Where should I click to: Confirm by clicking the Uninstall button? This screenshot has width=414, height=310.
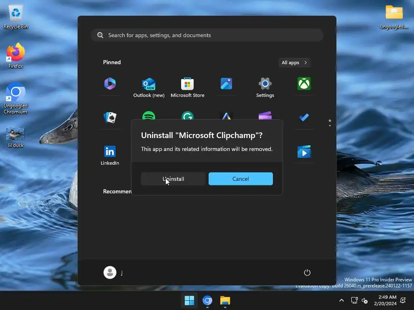coord(173,179)
